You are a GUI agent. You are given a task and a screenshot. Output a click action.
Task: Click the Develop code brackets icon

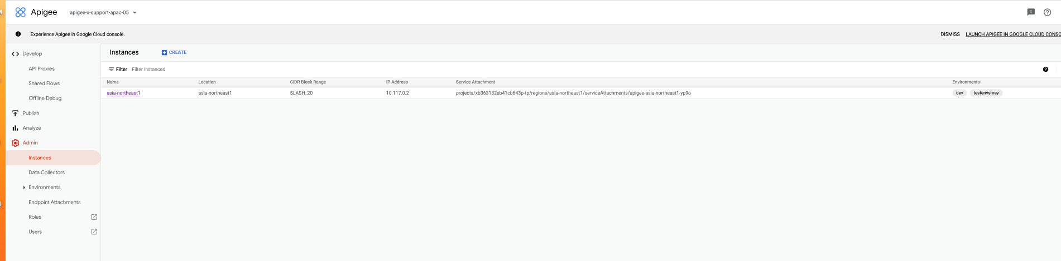pyautogui.click(x=15, y=54)
